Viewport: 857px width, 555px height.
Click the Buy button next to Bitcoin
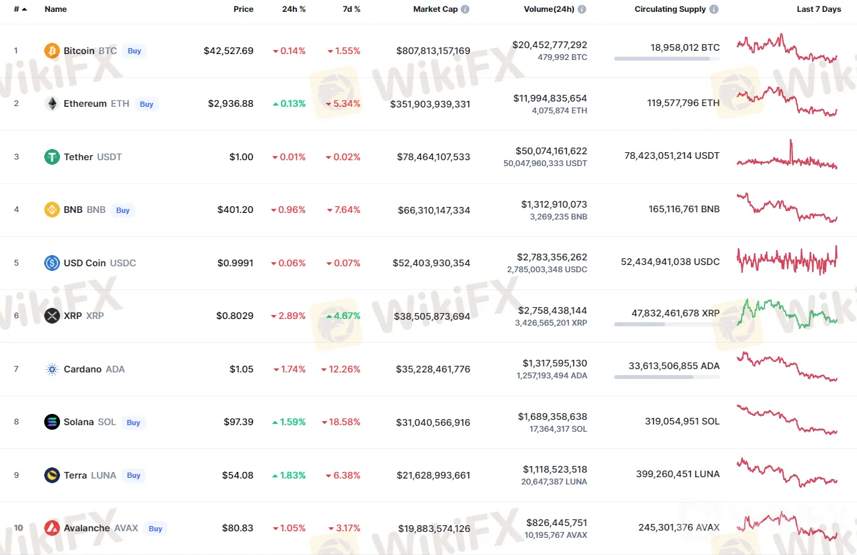click(x=134, y=51)
